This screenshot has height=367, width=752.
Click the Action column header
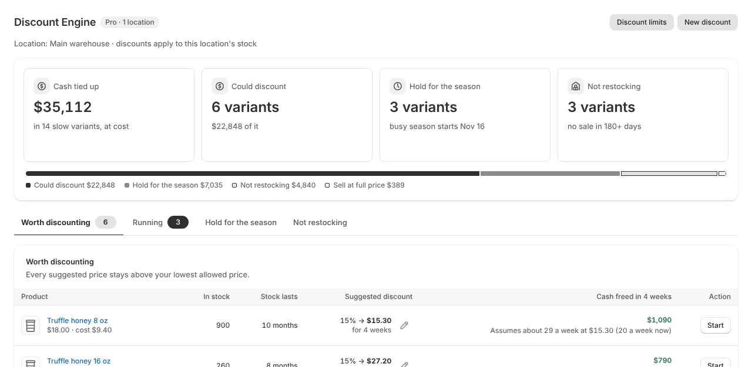click(x=720, y=297)
